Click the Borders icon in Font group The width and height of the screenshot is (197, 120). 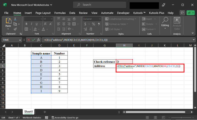click(26, 29)
